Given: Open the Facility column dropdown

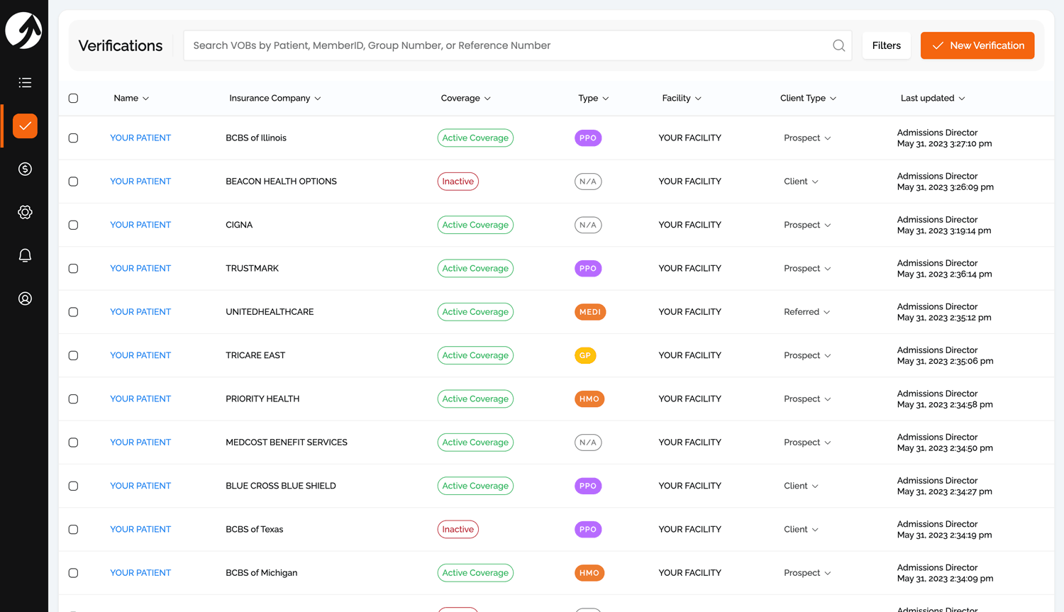Looking at the screenshot, I should [x=682, y=99].
